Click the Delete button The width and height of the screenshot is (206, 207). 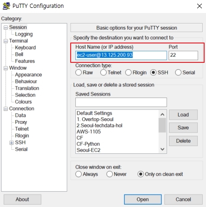[183, 141]
